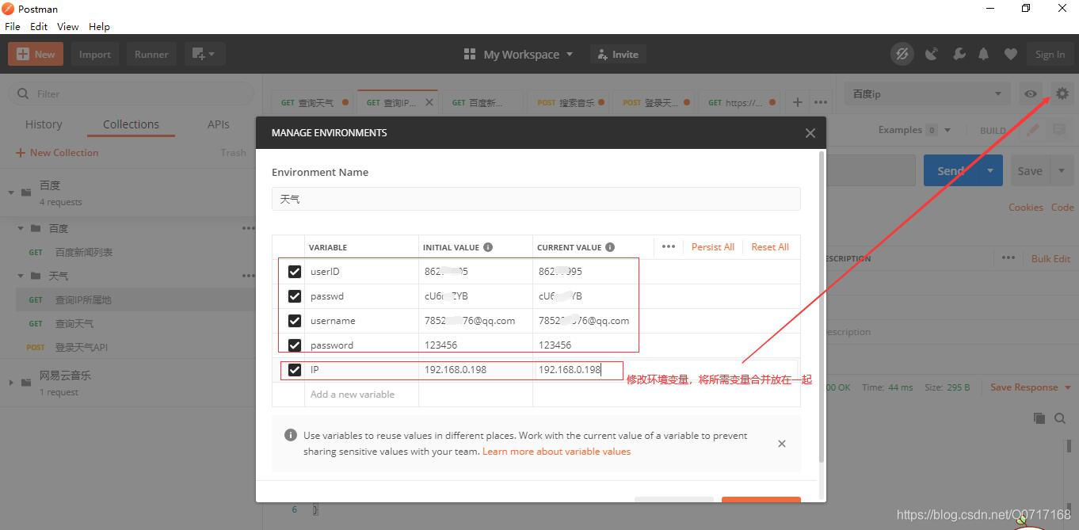This screenshot has width=1079, height=530.
Task: Click the environment quick look eye icon
Action: 1030,93
